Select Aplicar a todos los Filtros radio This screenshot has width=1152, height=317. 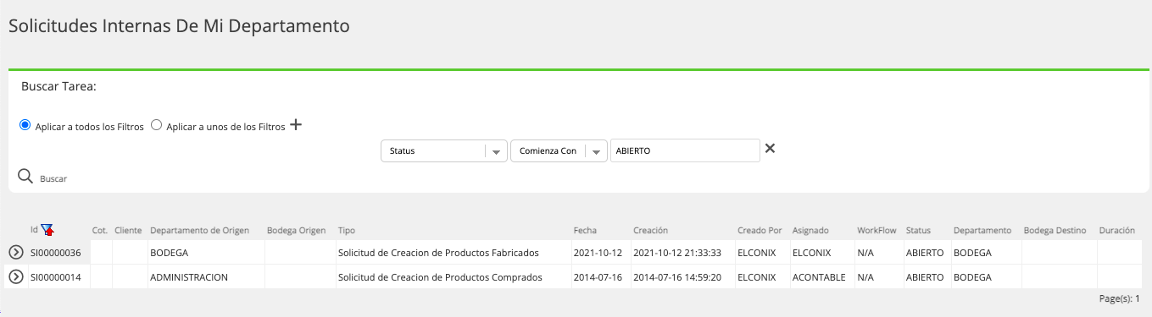click(25, 125)
